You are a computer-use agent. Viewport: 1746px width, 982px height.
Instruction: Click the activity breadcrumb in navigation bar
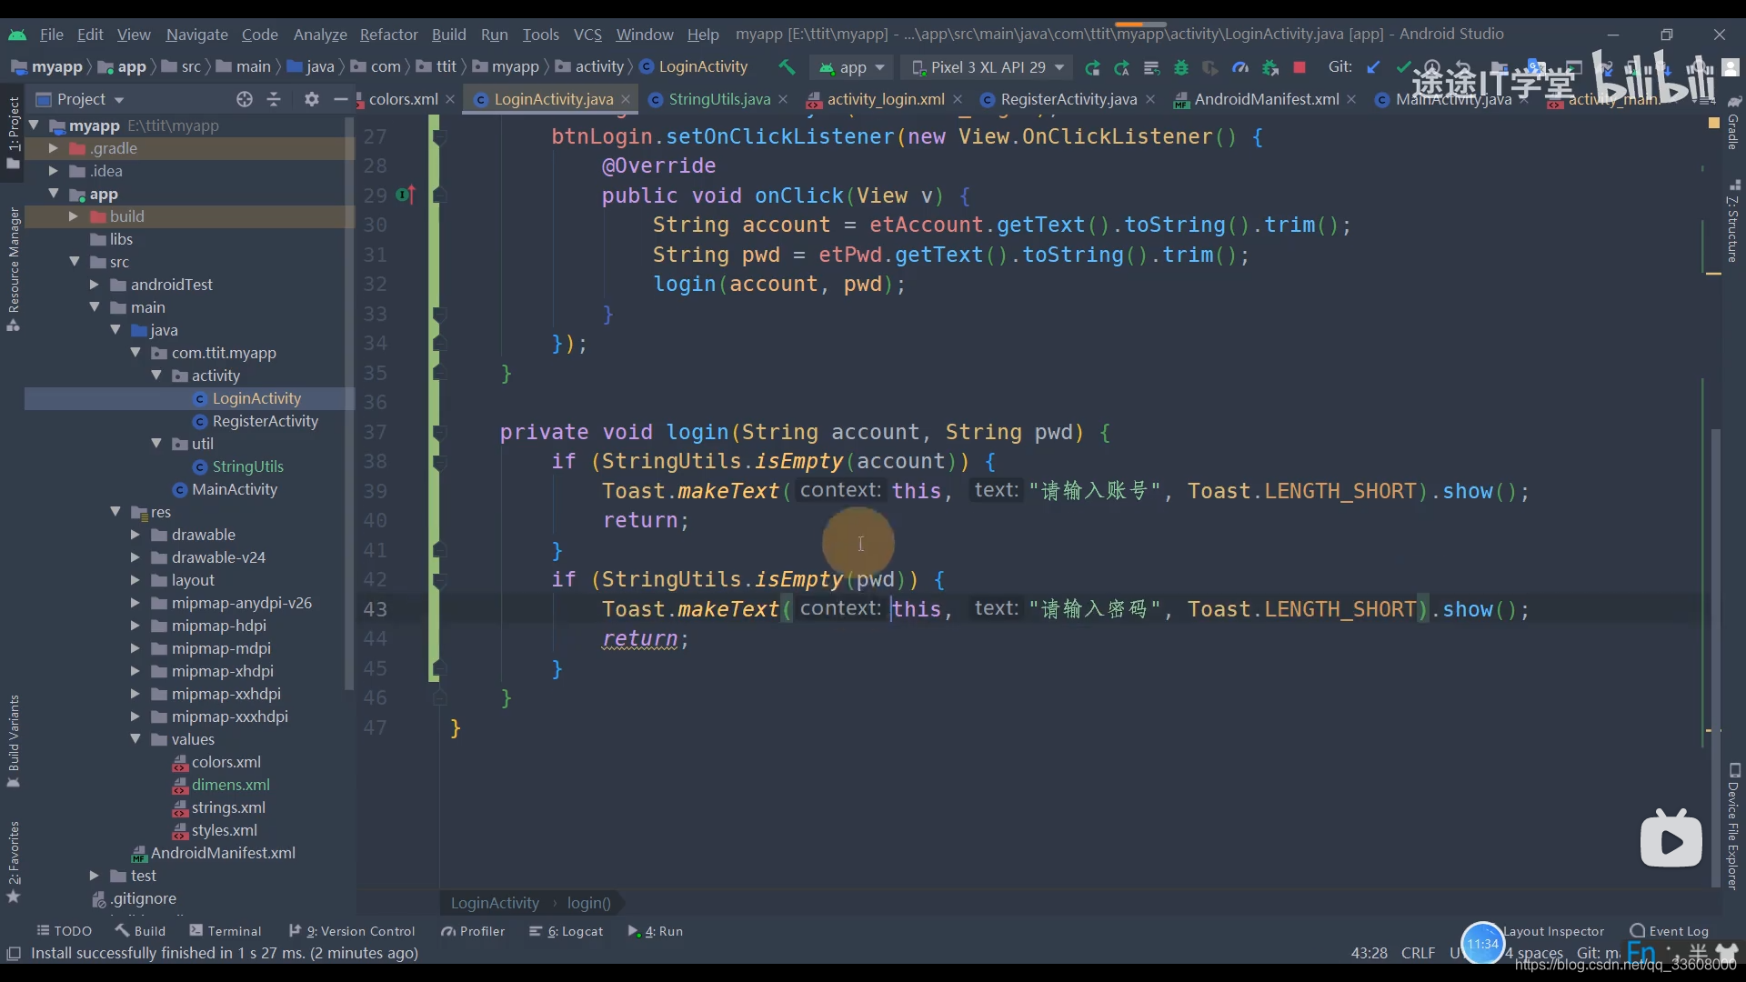point(589,67)
